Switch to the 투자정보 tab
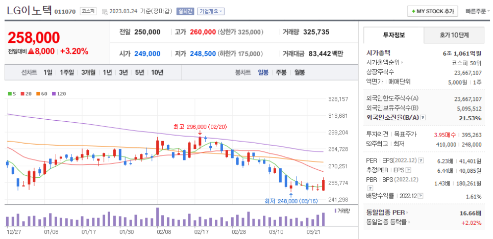The image size is (493, 239). pyautogui.click(x=393, y=35)
